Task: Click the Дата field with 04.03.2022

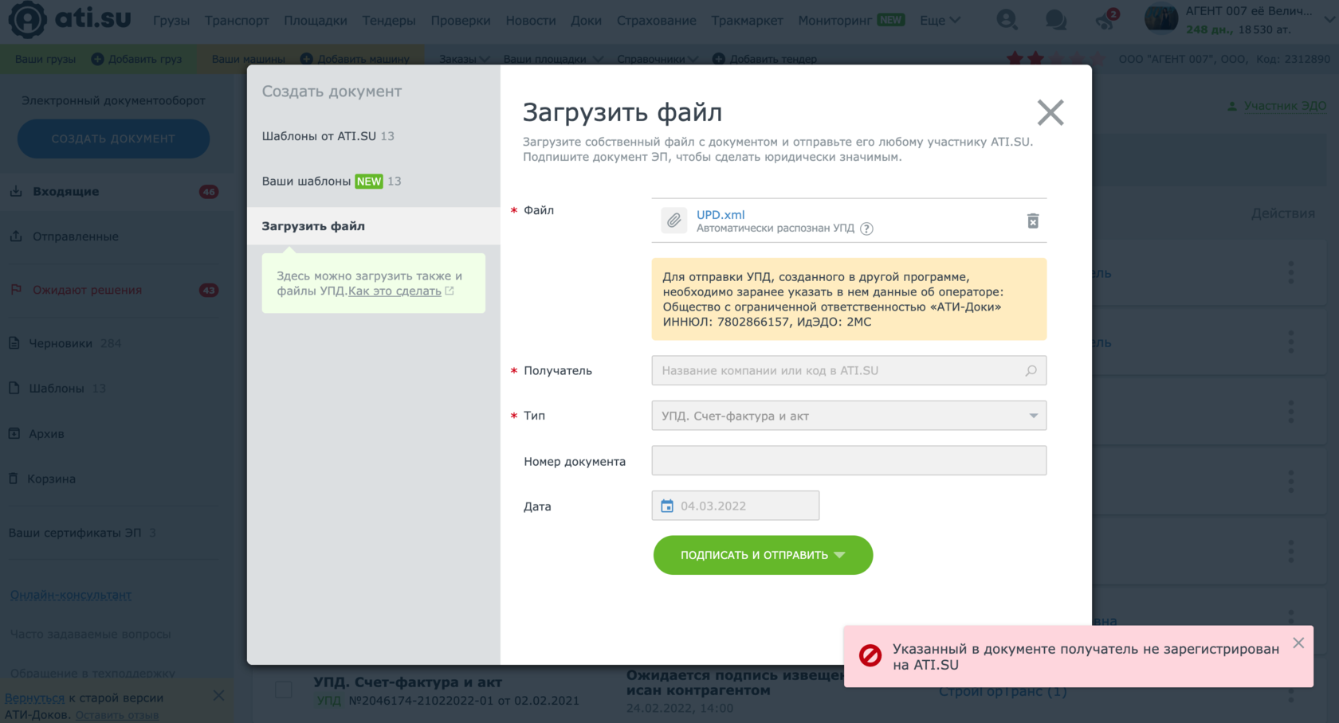Action: point(736,506)
